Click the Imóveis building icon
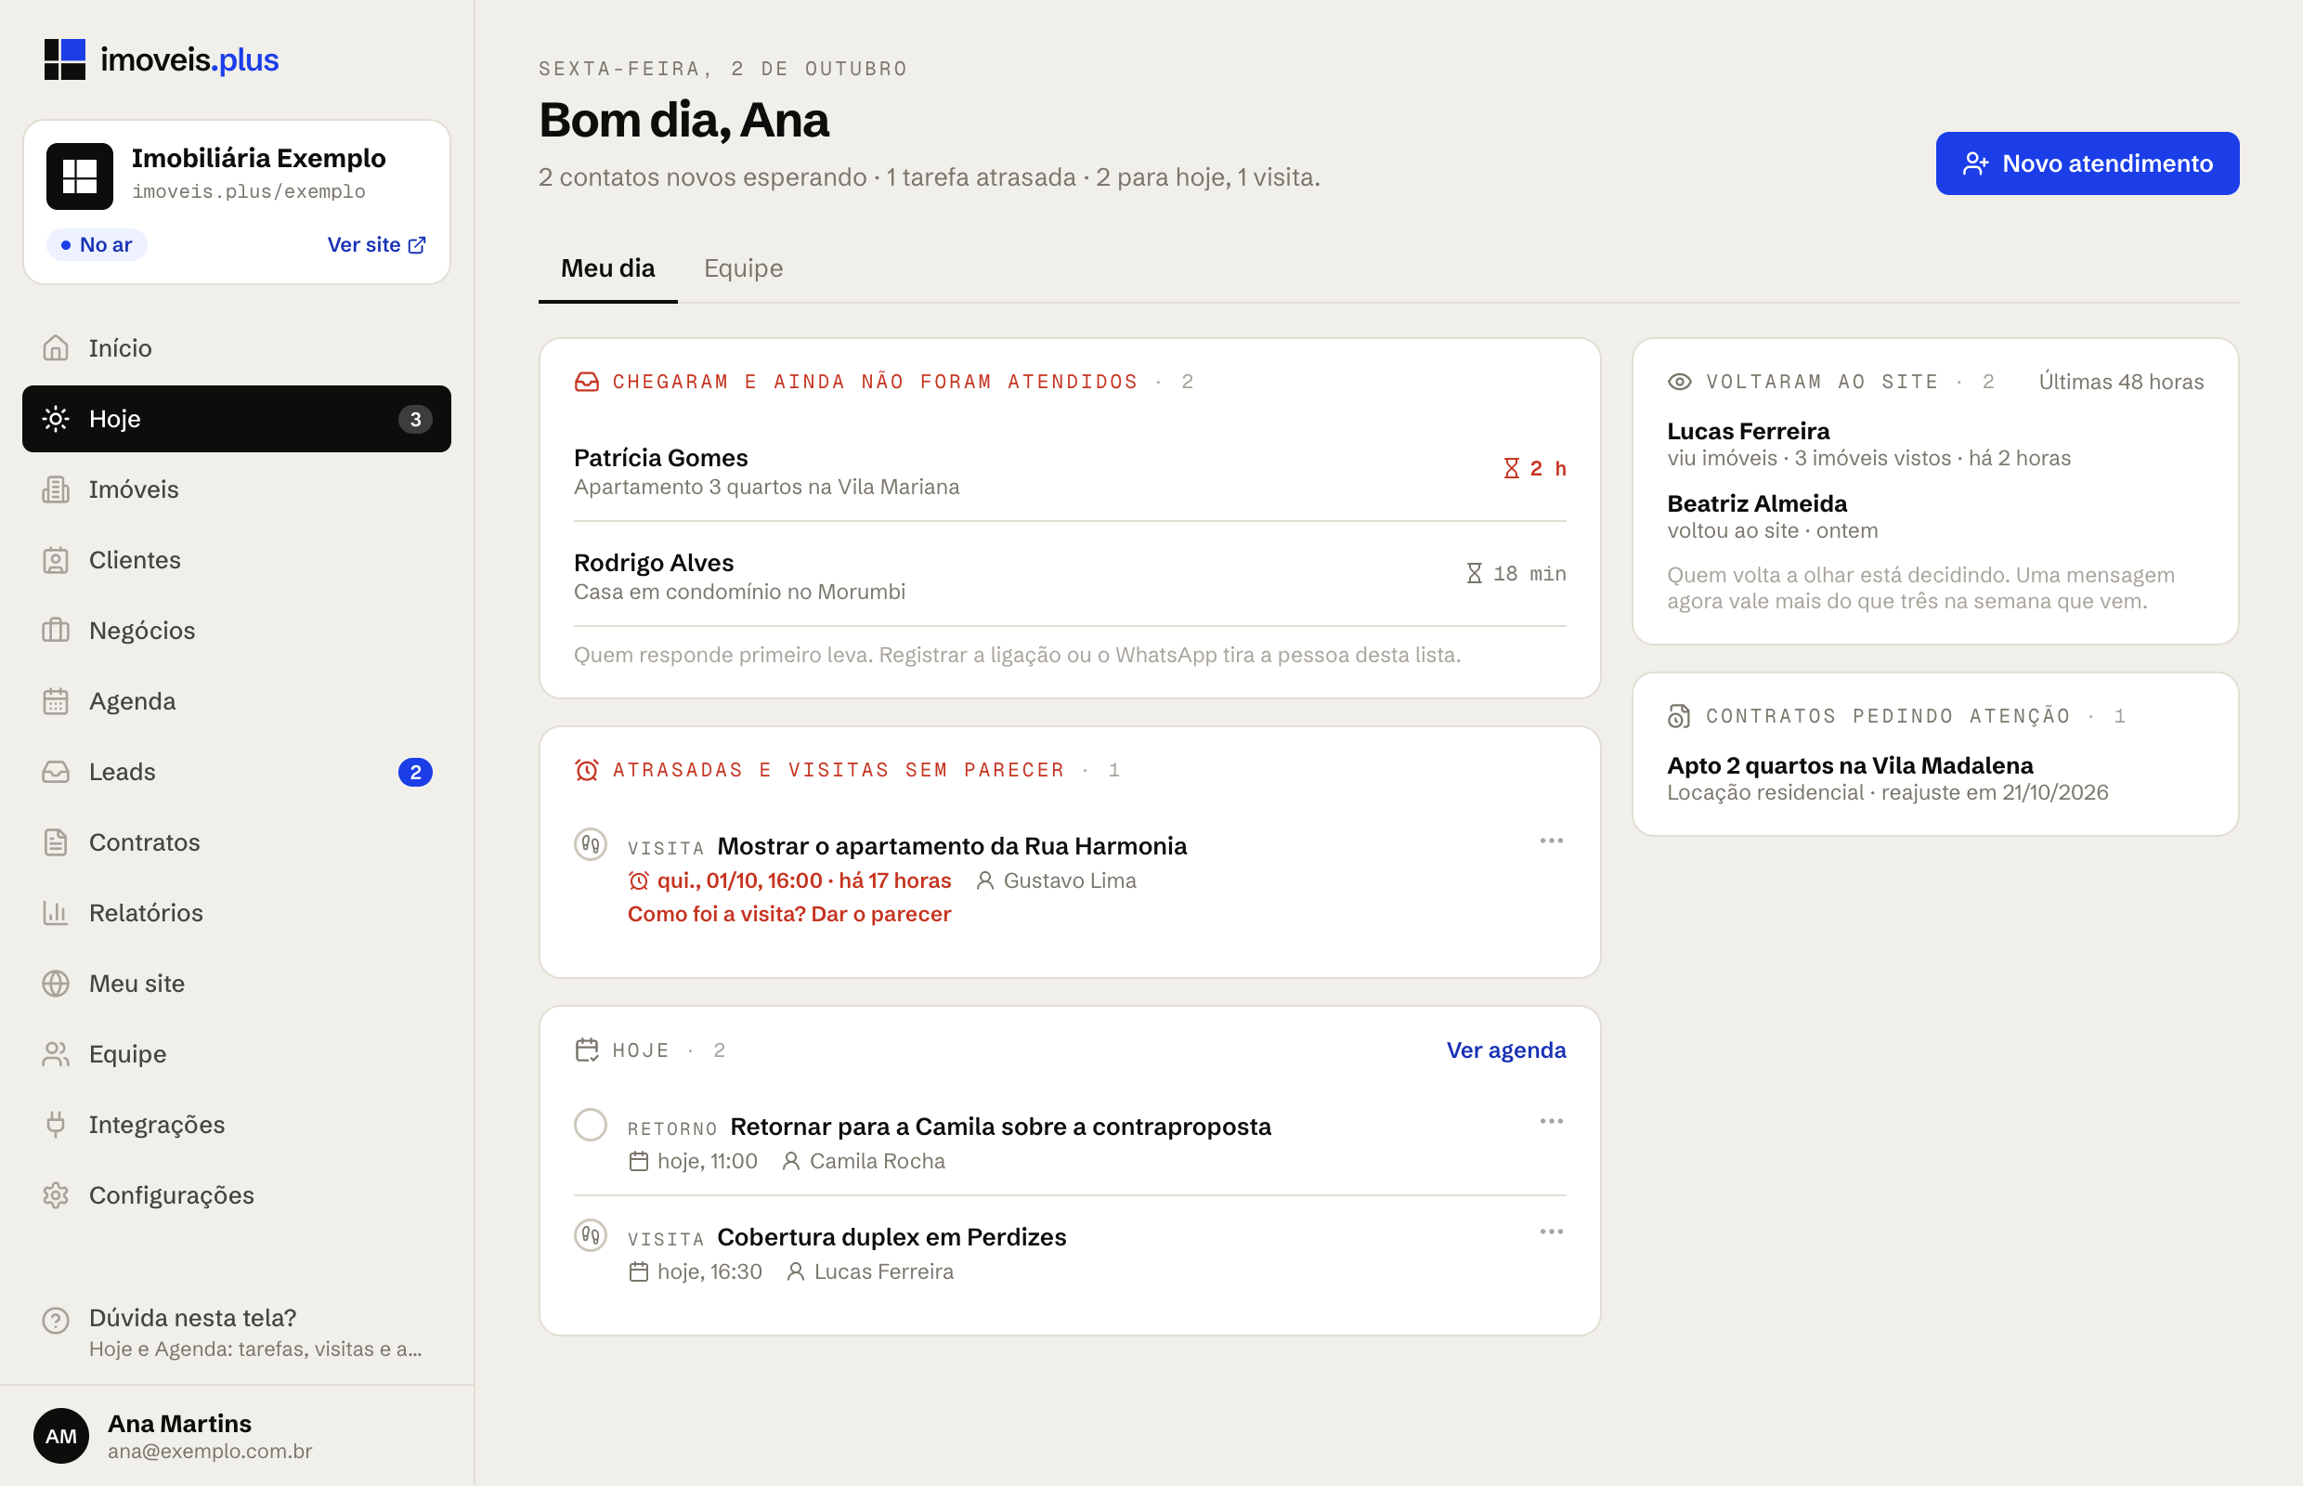The height and width of the screenshot is (1486, 2303). point(56,489)
